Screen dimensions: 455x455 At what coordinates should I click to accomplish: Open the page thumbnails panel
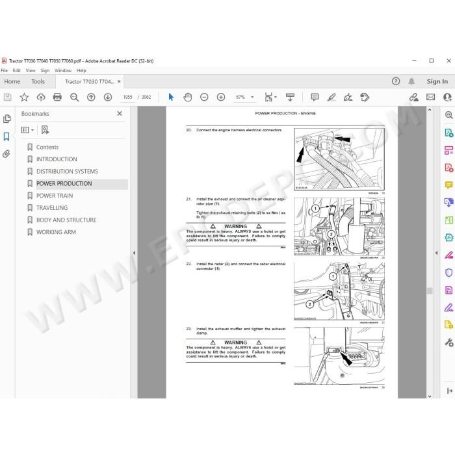point(6,119)
